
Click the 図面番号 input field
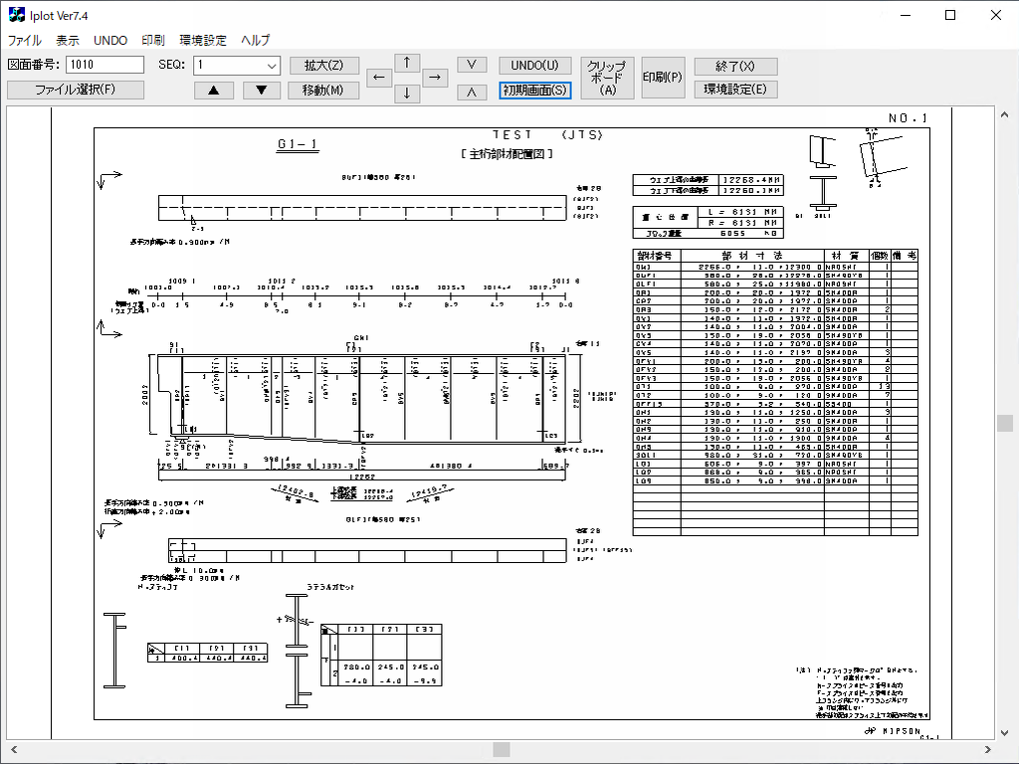click(x=105, y=65)
